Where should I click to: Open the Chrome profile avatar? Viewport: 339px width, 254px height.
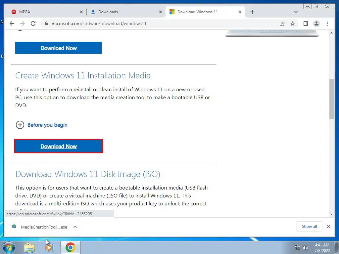316,23
